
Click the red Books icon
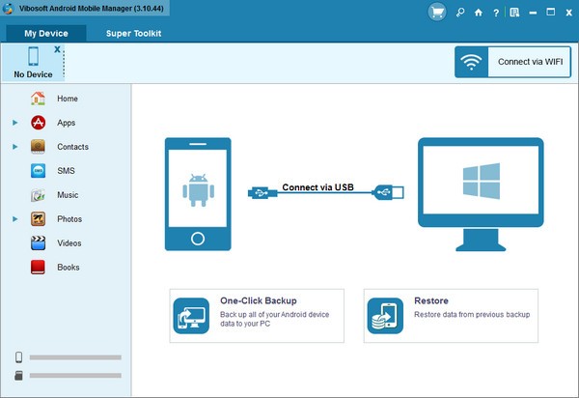click(x=38, y=268)
